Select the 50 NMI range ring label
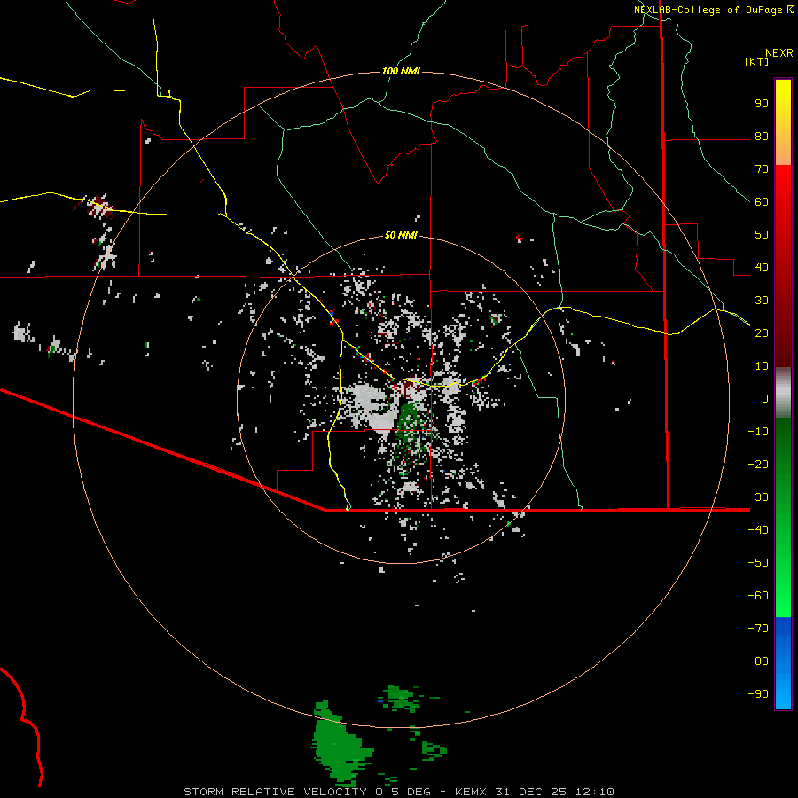The height and width of the screenshot is (798, 798). (401, 235)
